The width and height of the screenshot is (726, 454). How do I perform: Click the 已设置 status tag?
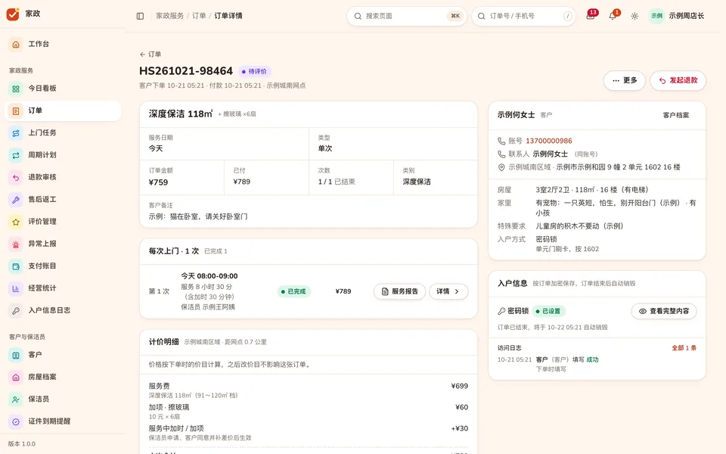click(548, 311)
